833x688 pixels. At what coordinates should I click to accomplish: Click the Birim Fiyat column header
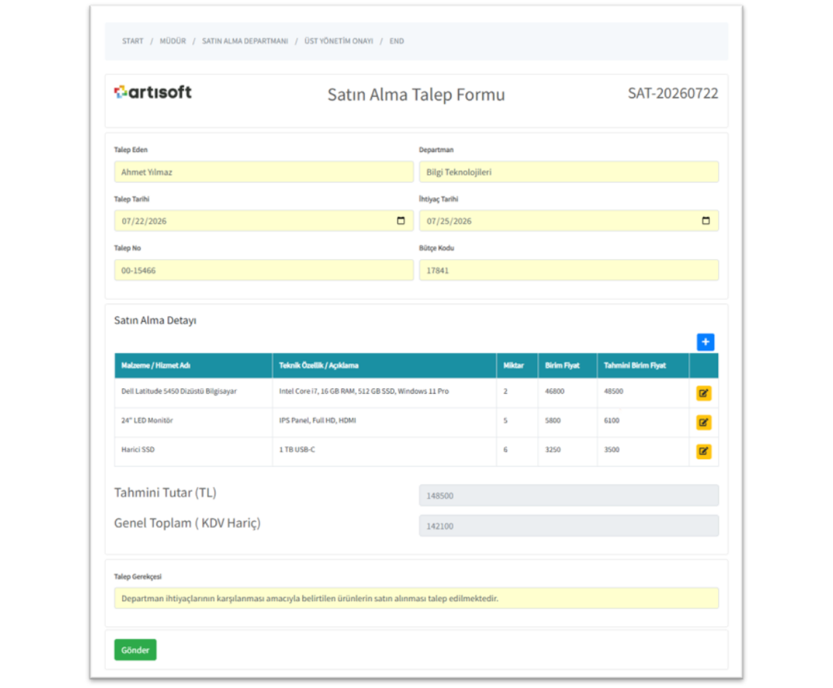pyautogui.click(x=567, y=365)
